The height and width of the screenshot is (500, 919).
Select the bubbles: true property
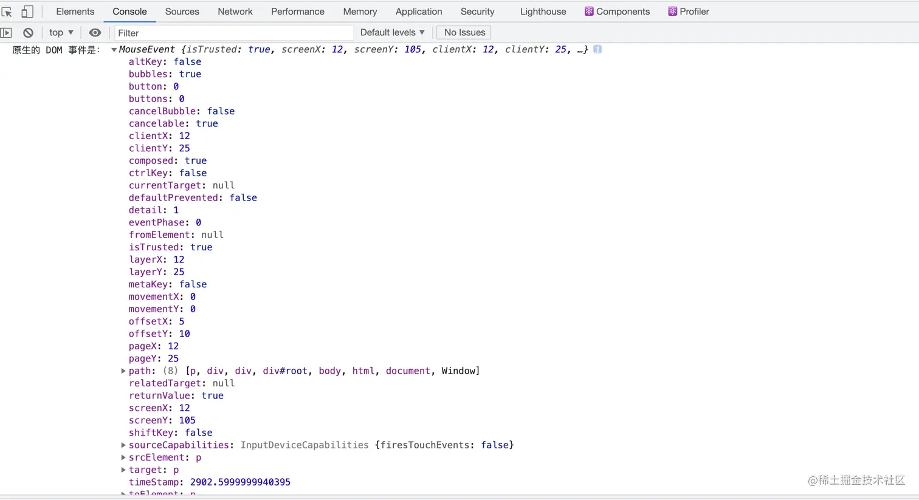[x=165, y=74]
